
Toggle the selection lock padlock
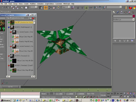(x=48, y=94)
